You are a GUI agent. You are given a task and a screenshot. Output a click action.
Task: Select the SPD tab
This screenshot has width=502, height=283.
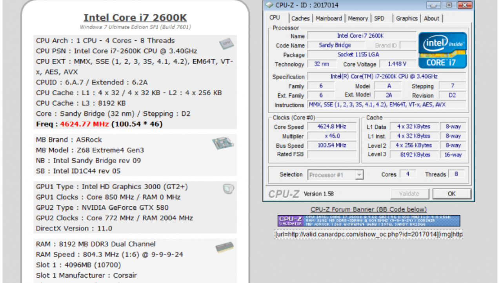coord(379,18)
